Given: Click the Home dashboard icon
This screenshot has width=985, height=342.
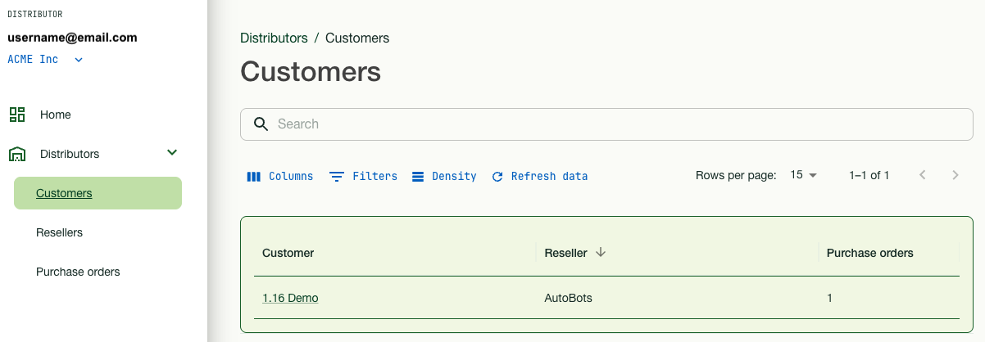Looking at the screenshot, I should click(x=17, y=115).
